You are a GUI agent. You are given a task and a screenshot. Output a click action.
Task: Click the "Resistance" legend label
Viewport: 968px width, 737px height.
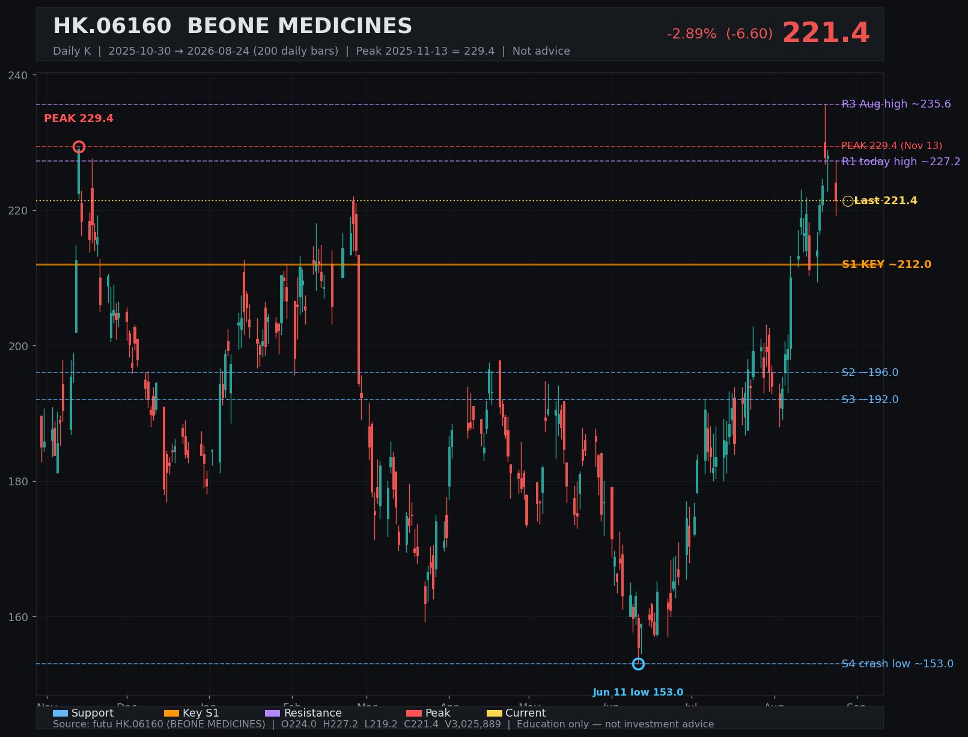(313, 714)
